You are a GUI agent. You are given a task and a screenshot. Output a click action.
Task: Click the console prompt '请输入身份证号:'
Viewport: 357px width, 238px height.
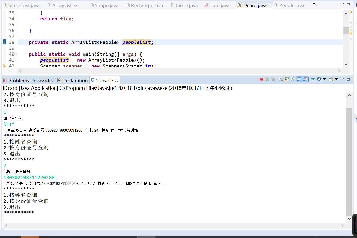(x=18, y=172)
